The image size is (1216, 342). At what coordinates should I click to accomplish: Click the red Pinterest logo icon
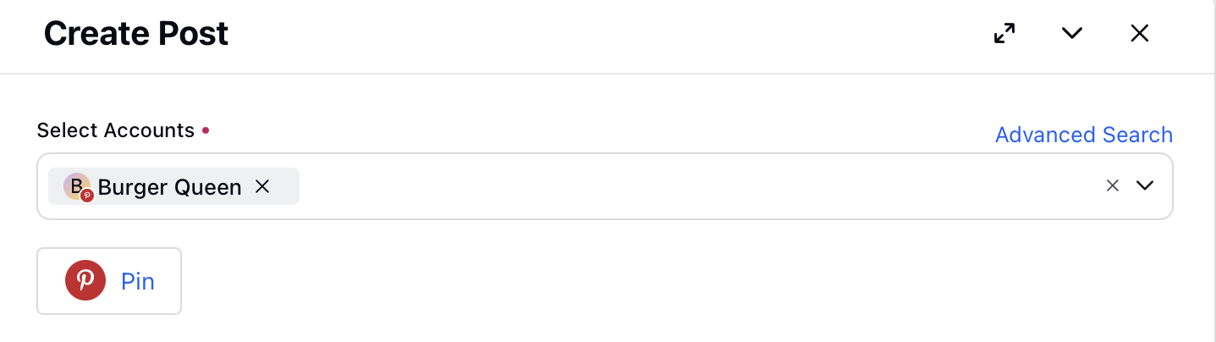[85, 281]
